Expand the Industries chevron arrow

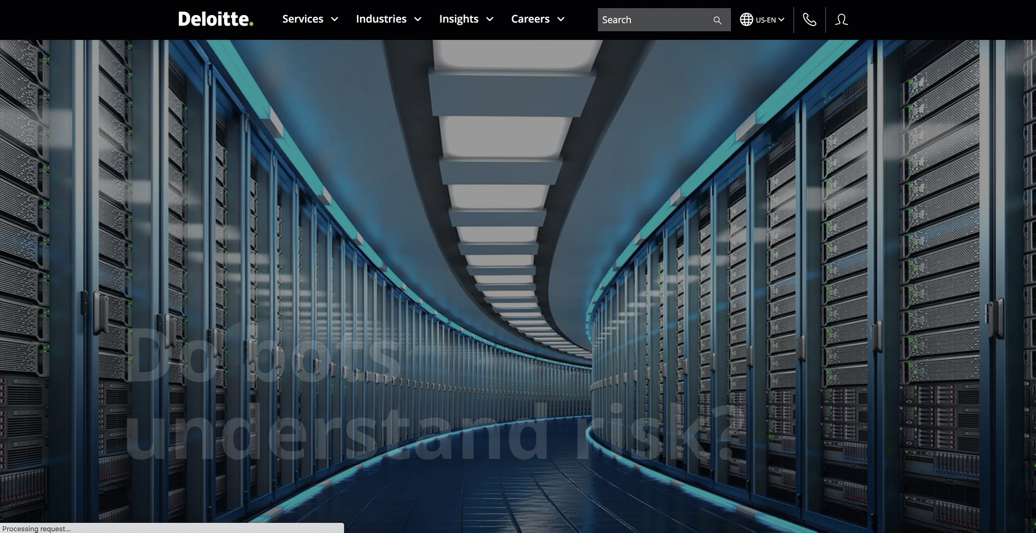[418, 20]
